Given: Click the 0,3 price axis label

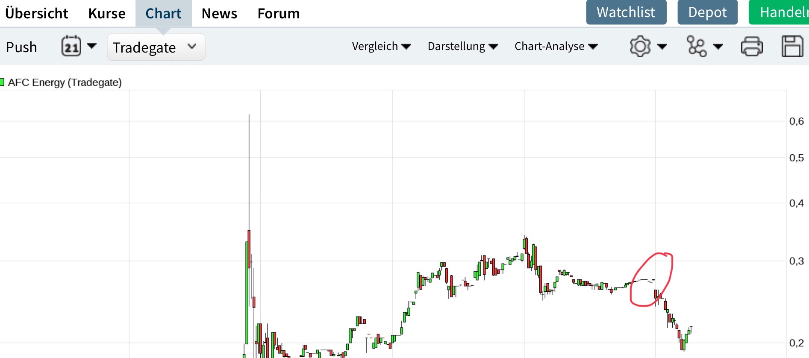Looking at the screenshot, I should point(797,261).
